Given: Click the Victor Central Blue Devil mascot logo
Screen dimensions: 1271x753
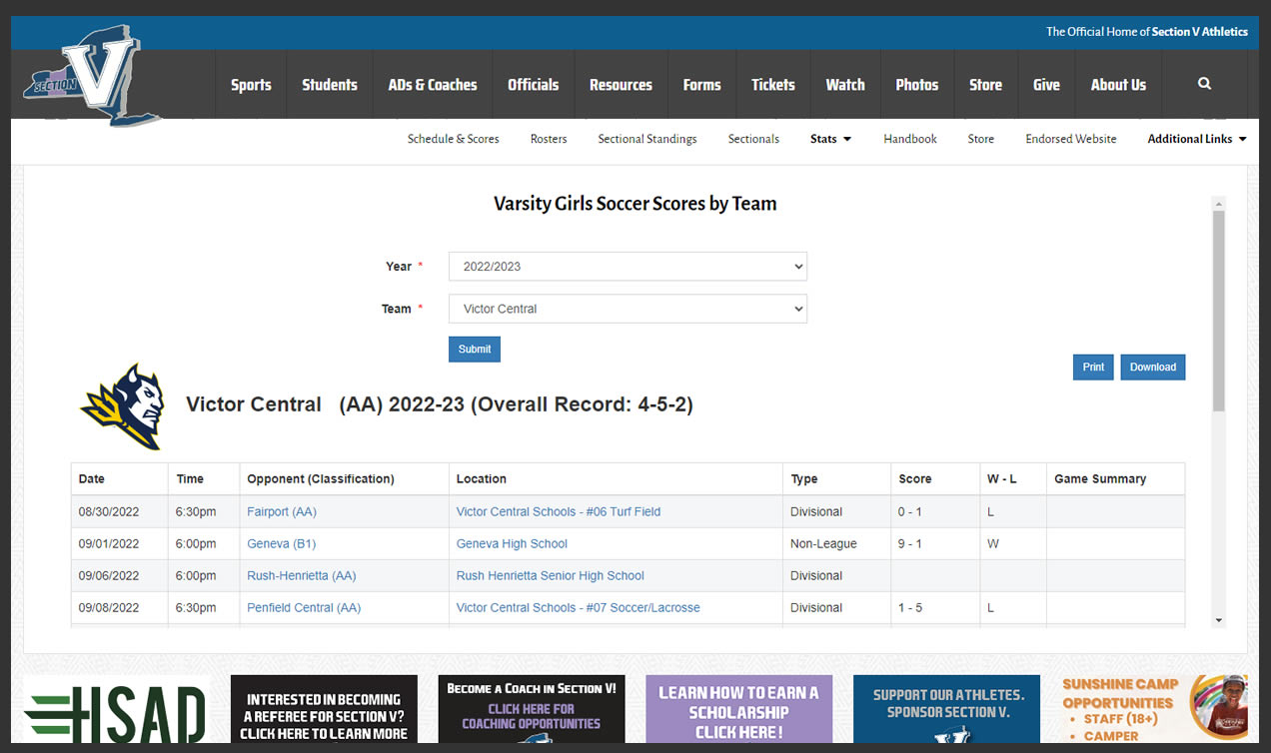Looking at the screenshot, I should click(122, 406).
